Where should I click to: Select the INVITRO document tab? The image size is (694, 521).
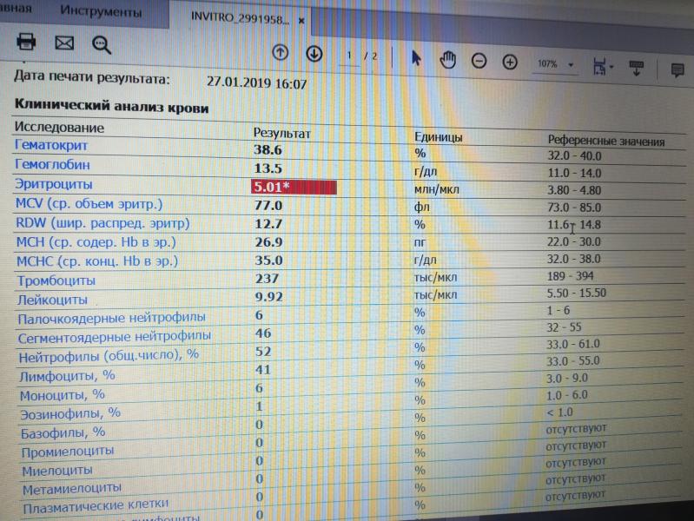click(x=241, y=18)
